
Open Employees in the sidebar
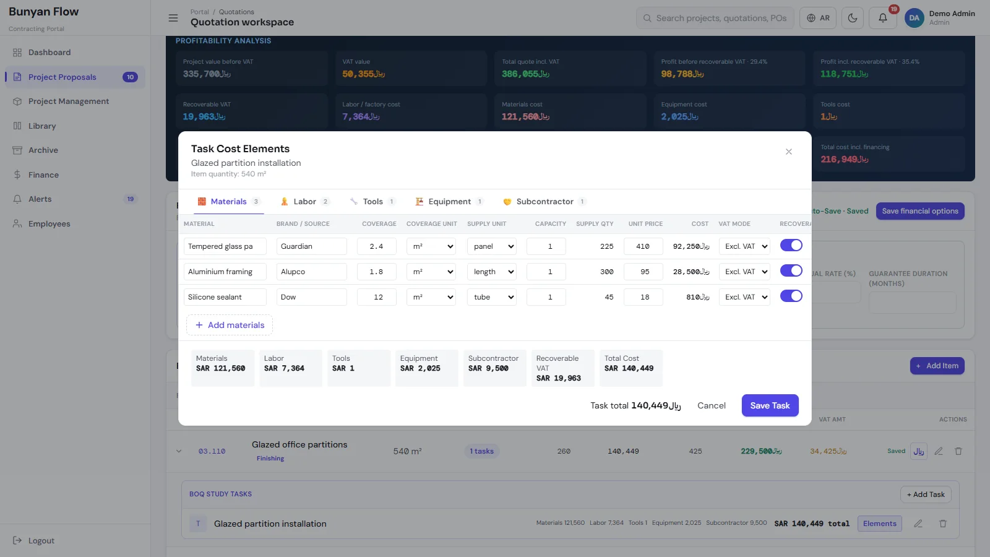[x=75, y=224]
